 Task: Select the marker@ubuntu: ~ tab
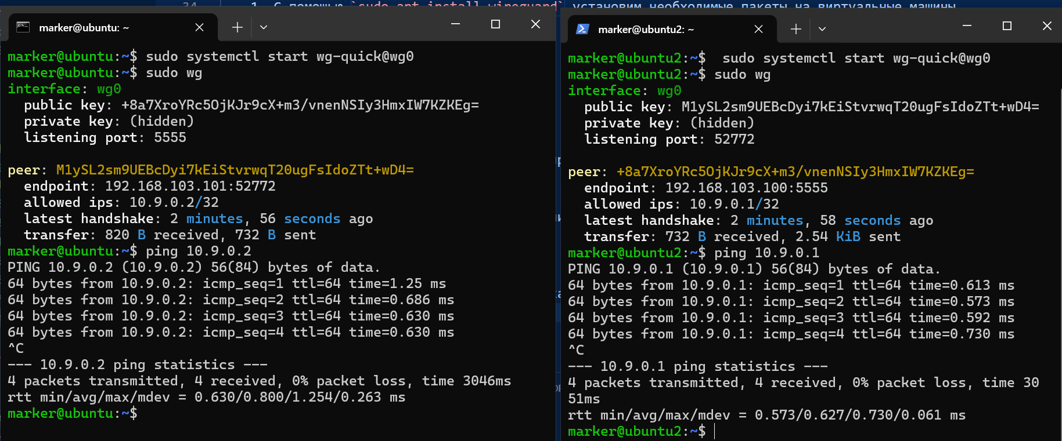(84, 27)
